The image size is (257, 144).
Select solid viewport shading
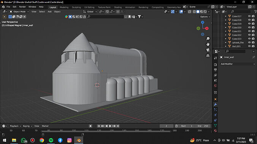point(198,12)
